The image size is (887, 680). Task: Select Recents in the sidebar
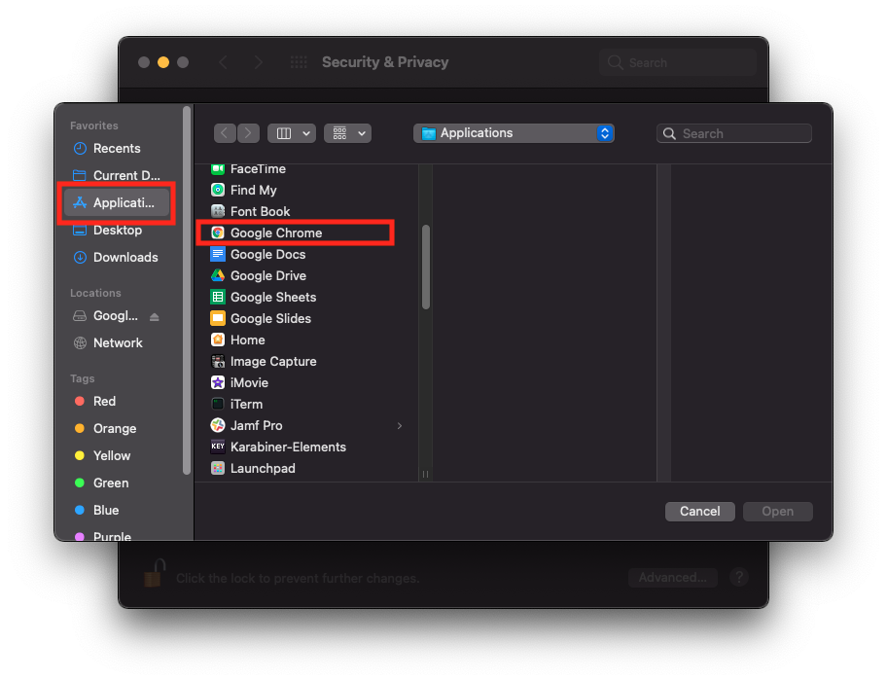(117, 148)
